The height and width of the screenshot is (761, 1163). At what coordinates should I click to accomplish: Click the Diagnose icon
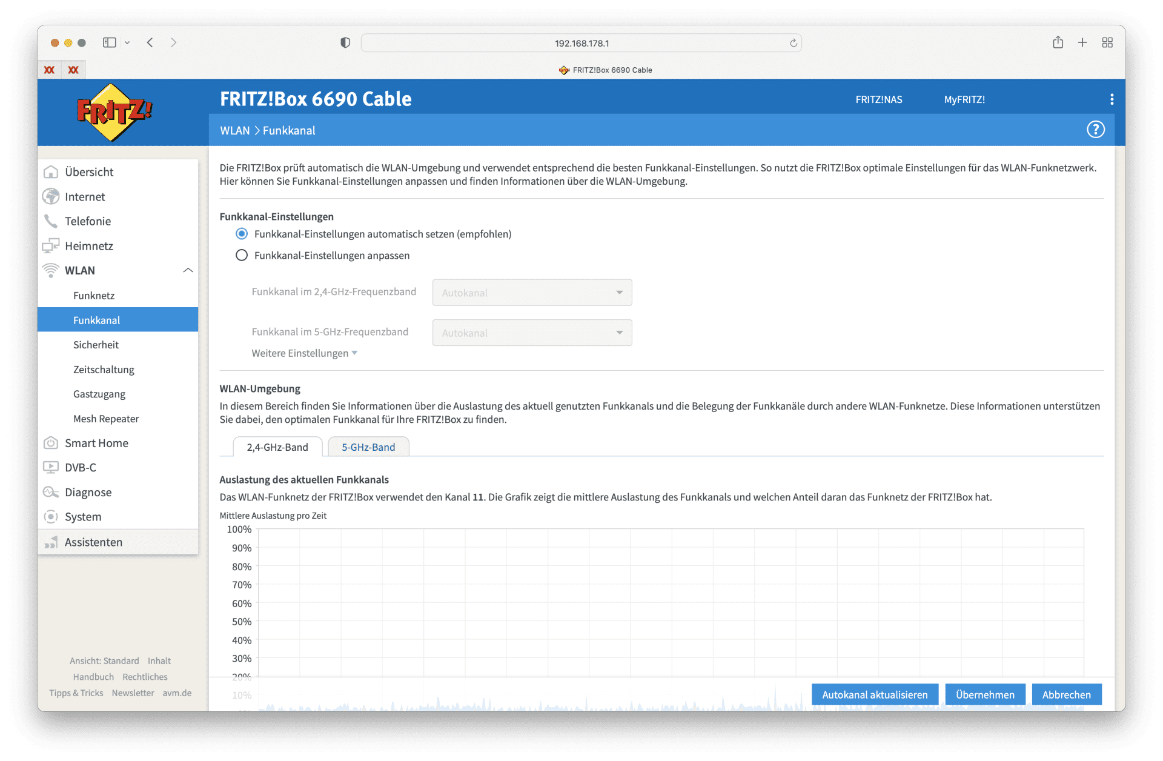(x=51, y=492)
